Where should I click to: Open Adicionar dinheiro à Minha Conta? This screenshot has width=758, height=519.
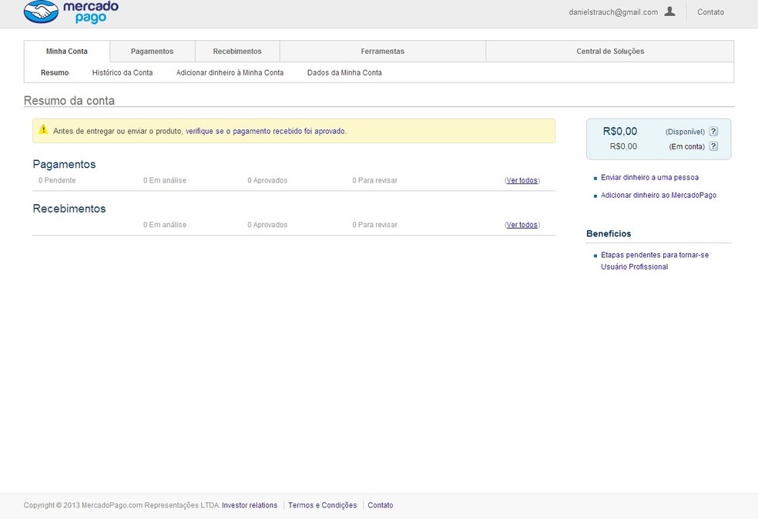point(230,72)
